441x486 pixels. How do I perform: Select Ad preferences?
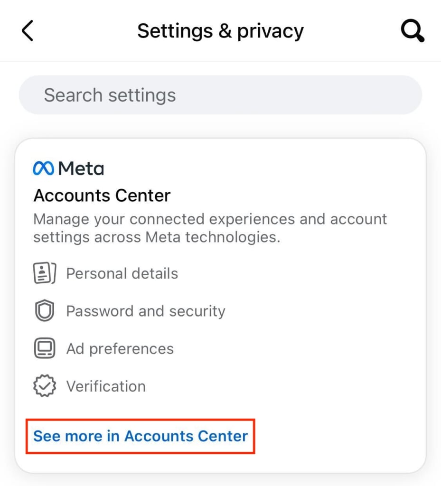pyautogui.click(x=120, y=349)
